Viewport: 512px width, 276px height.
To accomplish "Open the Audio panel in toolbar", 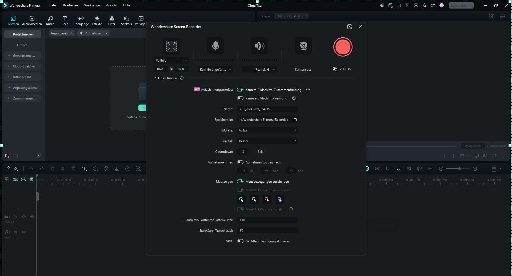I will [x=50, y=21].
